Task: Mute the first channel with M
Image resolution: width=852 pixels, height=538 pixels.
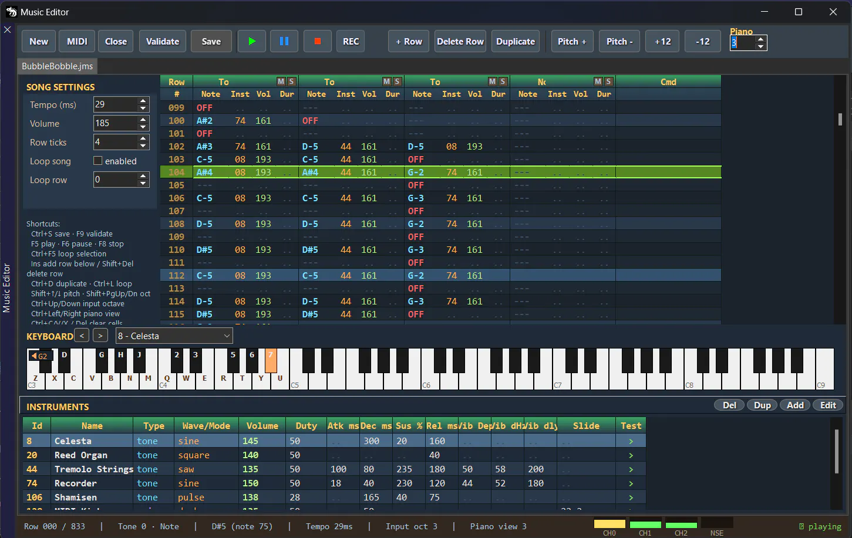Action: [281, 82]
